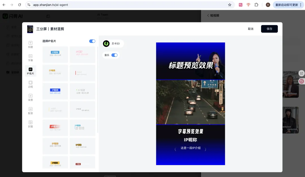Open the 背景 (Background) panel icon
This screenshot has width=305, height=177.
(30, 98)
